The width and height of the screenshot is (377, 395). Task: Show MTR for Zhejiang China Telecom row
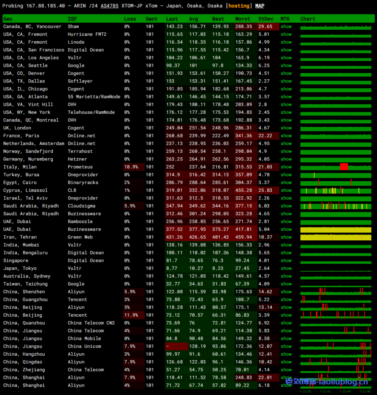coord(286,370)
